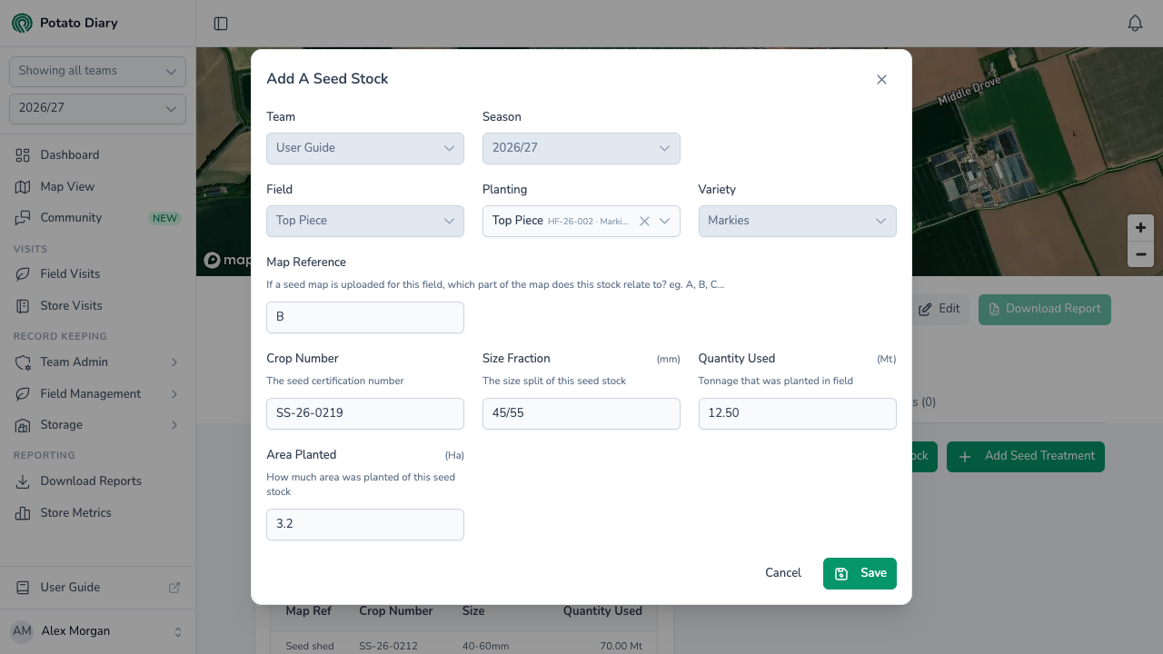Click the NEW badge next to Community
The image size is (1163, 654).
pyautogui.click(x=164, y=219)
